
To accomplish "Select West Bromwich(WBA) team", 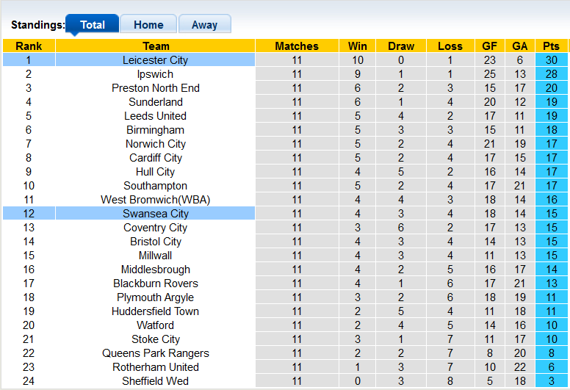I will pyautogui.click(x=155, y=200).
